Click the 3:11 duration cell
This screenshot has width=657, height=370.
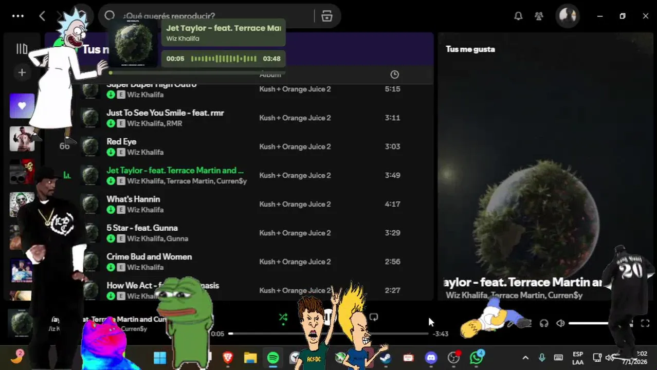click(x=392, y=118)
